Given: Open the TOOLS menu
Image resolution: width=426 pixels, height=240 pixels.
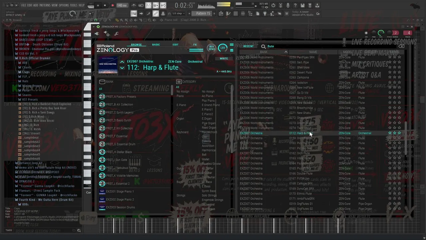Looking at the screenshot, I should point(74,5).
